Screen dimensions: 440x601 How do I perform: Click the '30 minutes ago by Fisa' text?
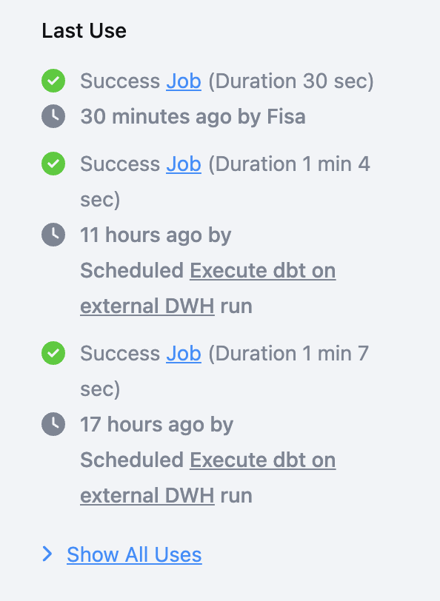coord(193,116)
